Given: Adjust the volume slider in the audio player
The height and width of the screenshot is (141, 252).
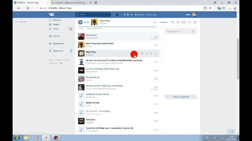Looking at the screenshot, I should (164, 22).
